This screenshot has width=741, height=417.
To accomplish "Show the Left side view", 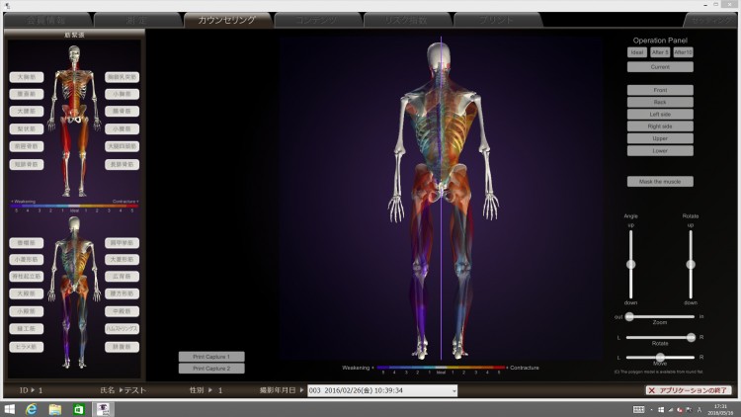I will (x=660, y=115).
